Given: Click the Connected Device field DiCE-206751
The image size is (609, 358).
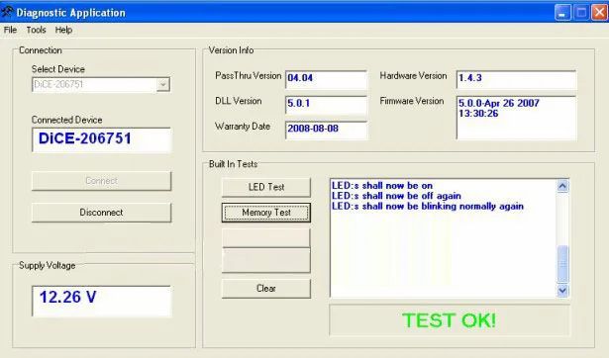Looking at the screenshot, I should pos(101,139).
